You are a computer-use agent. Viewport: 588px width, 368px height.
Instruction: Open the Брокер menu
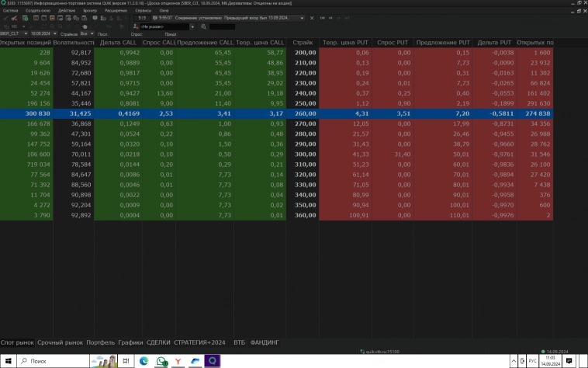point(90,11)
